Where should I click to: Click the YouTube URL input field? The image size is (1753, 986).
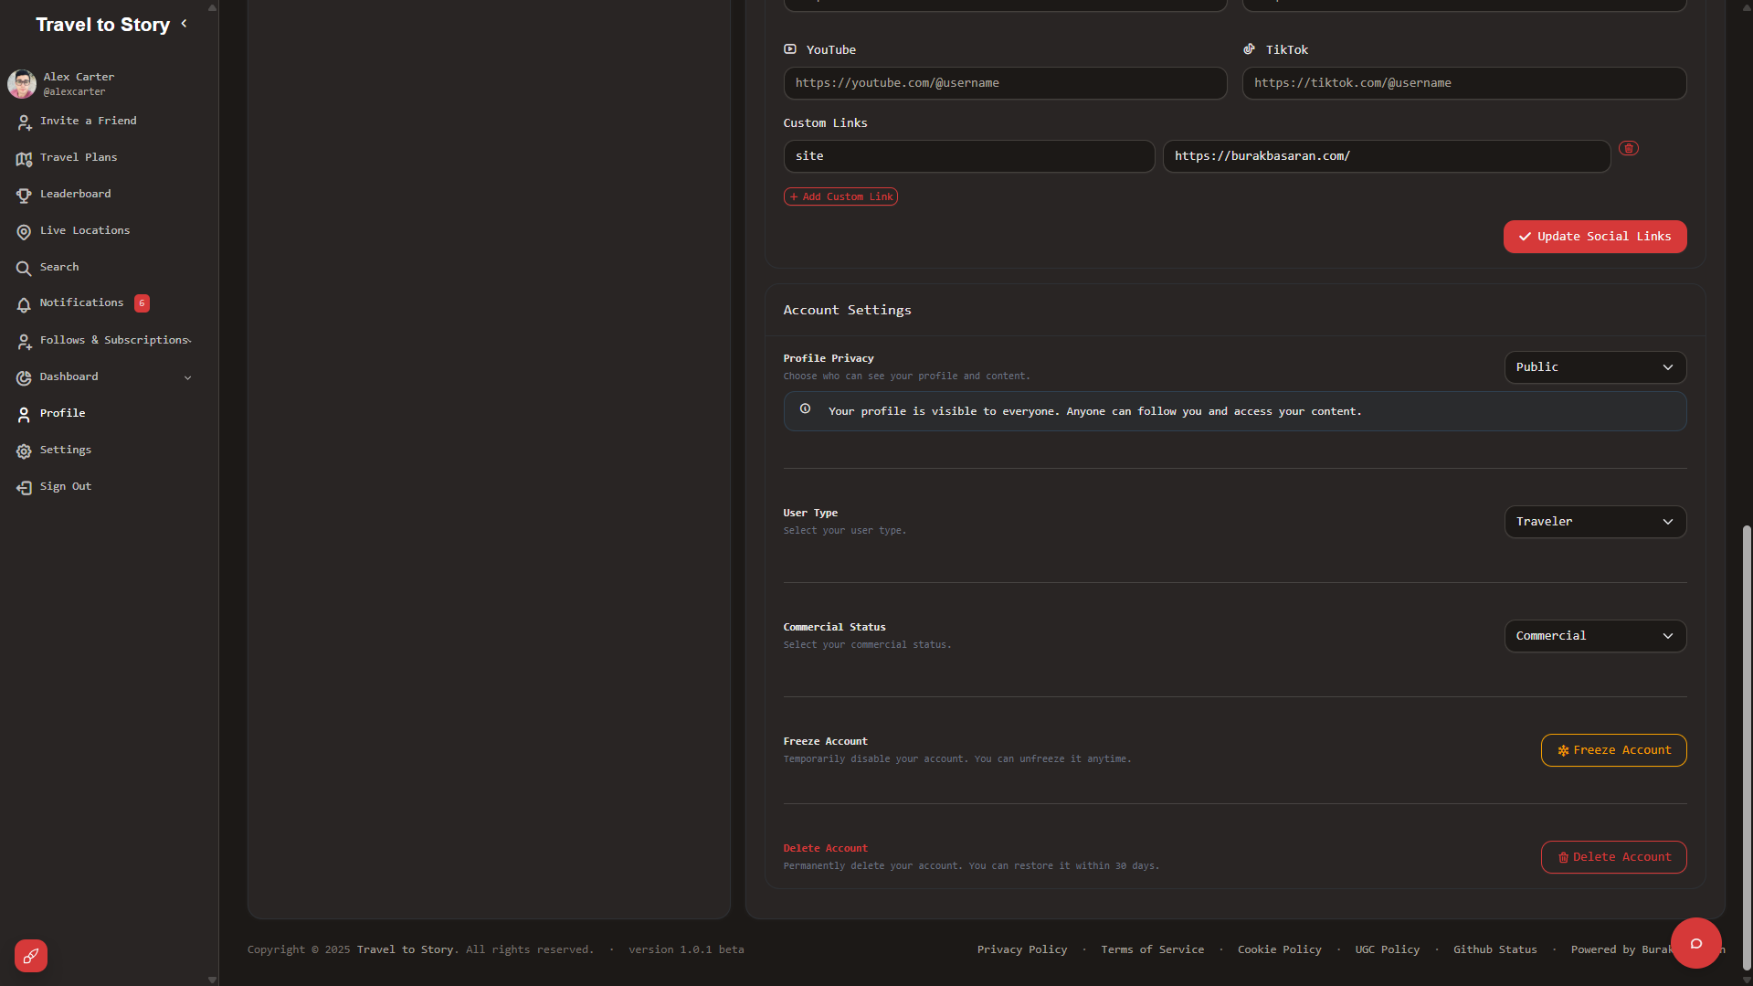(1004, 83)
